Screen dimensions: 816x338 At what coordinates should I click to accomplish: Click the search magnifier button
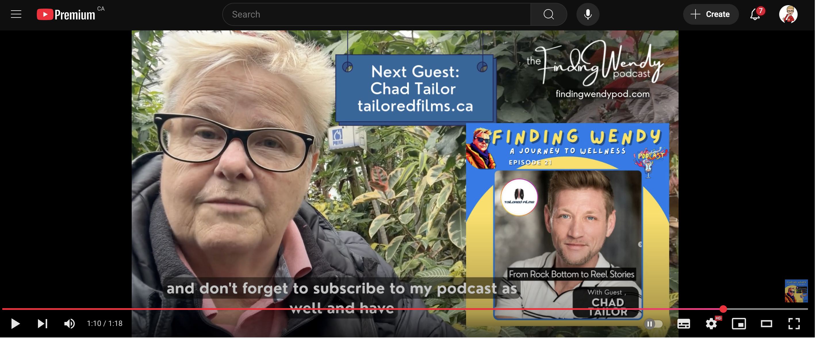(x=549, y=14)
